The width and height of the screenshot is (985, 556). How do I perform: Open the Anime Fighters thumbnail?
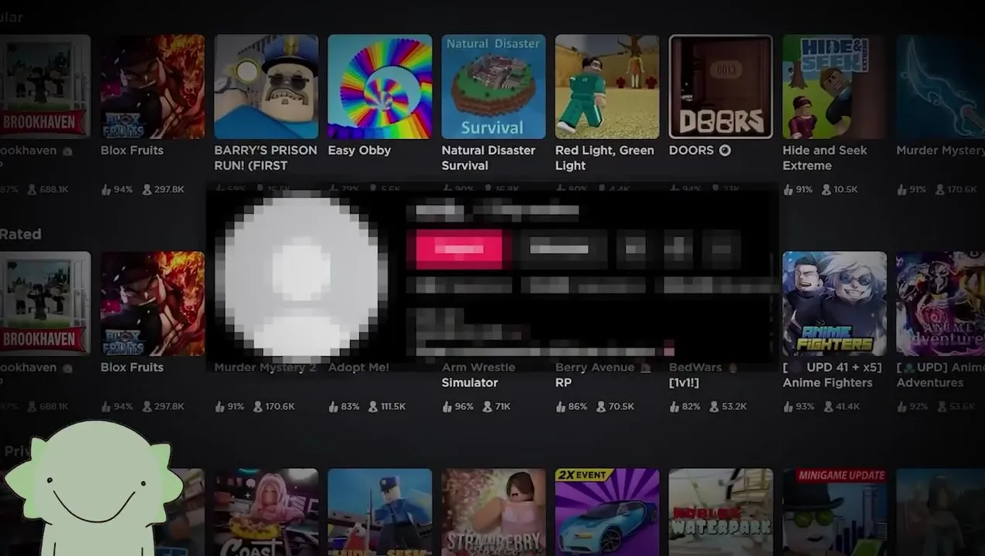pos(834,303)
